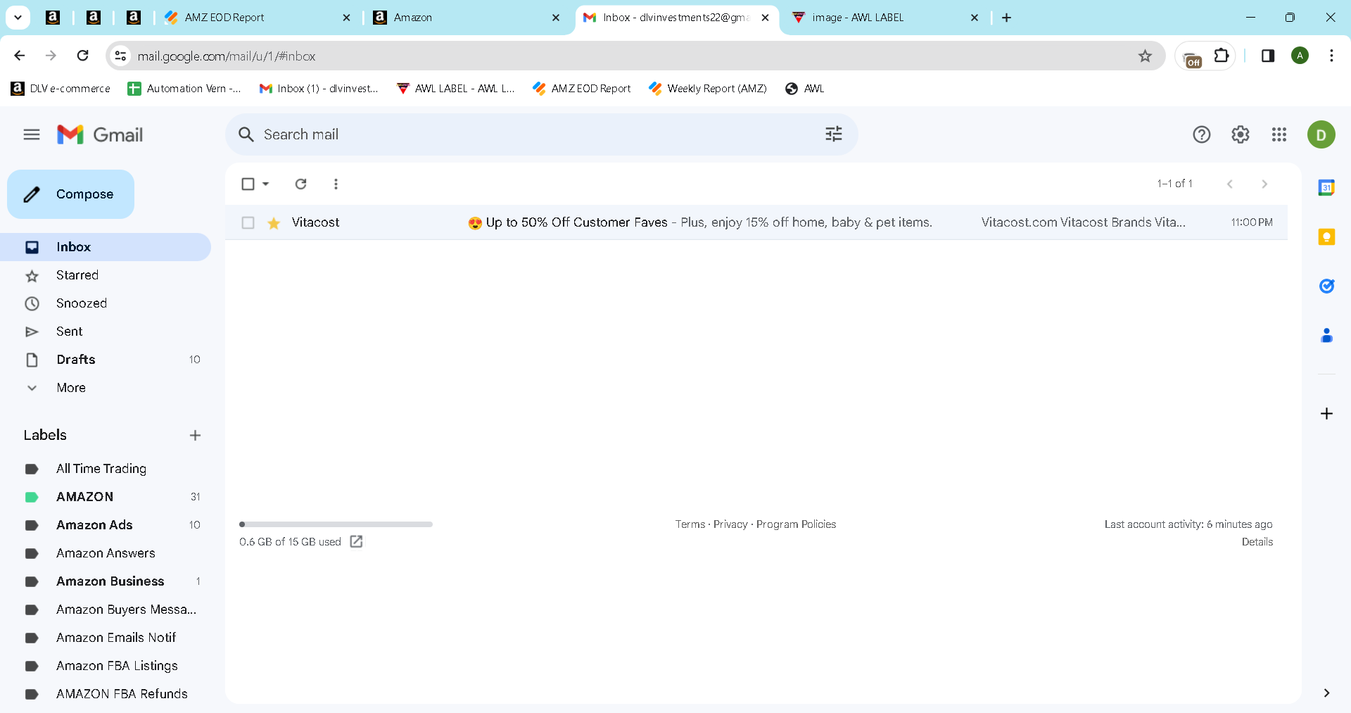
Task: Open Gmail settings gear
Action: click(1241, 134)
